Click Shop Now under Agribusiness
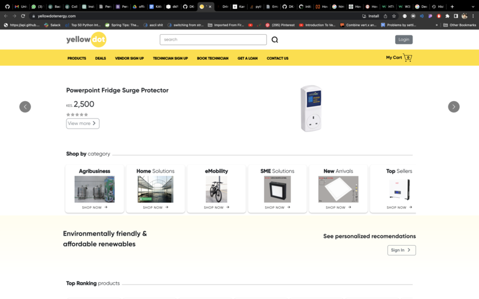 click(95, 208)
